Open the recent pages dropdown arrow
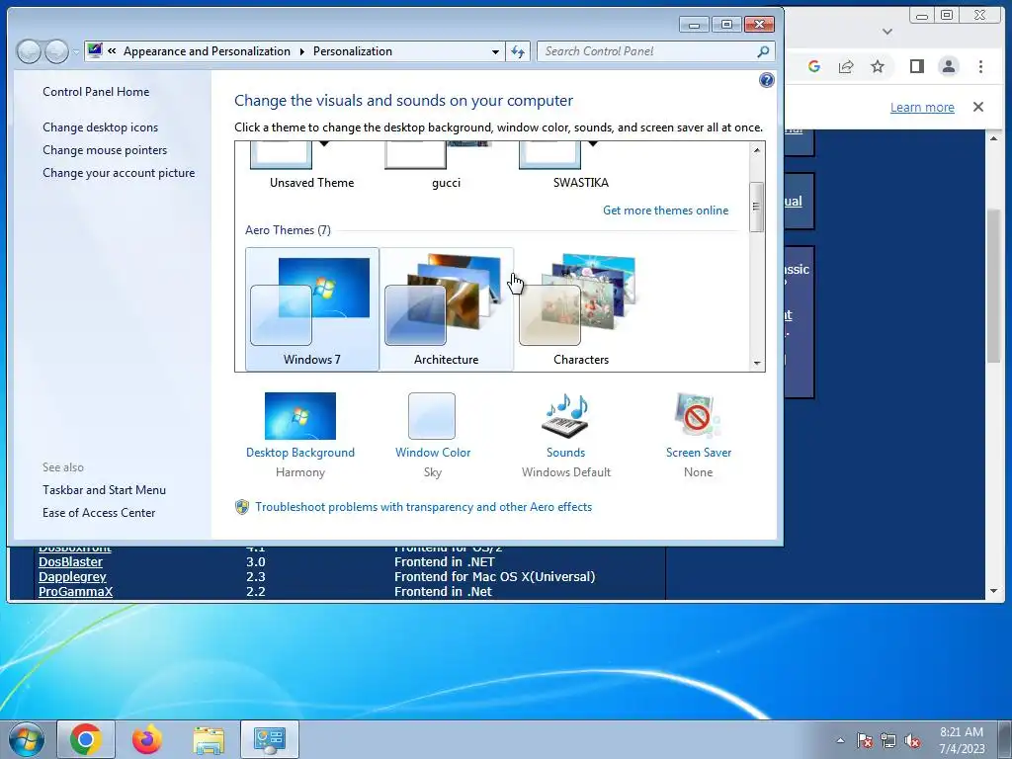The height and width of the screenshot is (759, 1012). pos(76,51)
